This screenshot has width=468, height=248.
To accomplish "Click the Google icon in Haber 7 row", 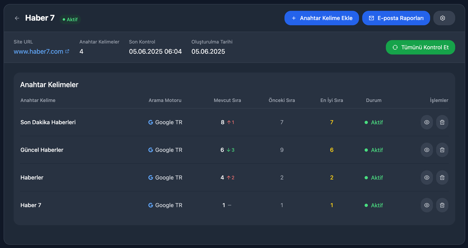I will [151, 205].
